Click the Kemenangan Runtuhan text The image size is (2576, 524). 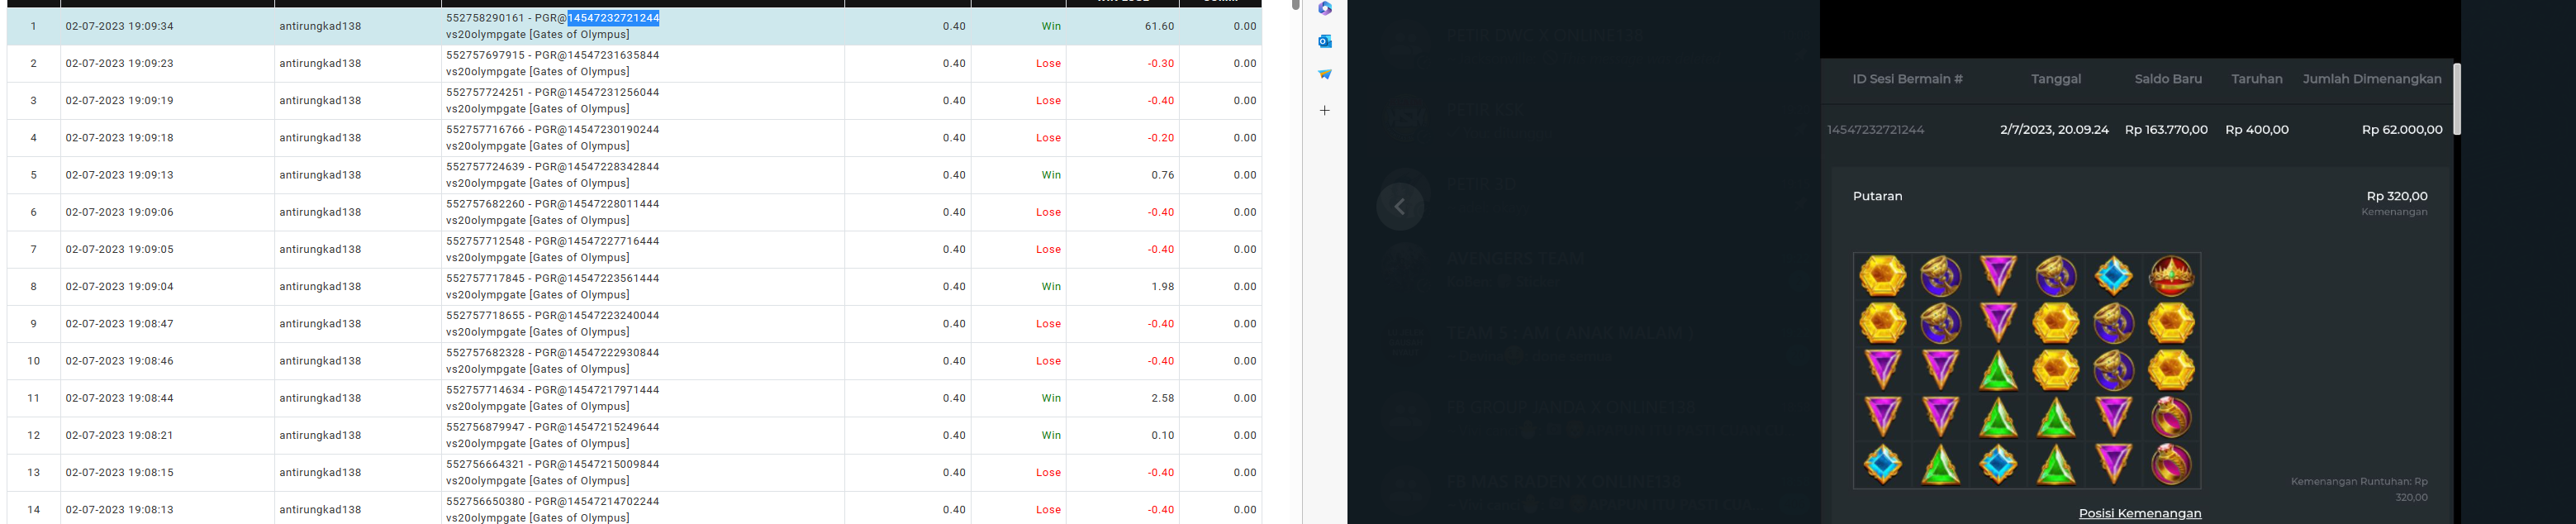(x=2359, y=489)
